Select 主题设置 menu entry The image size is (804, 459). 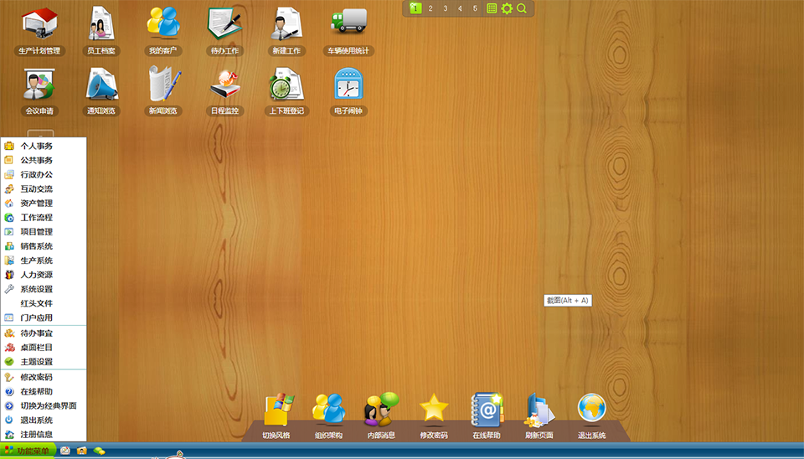click(x=37, y=362)
